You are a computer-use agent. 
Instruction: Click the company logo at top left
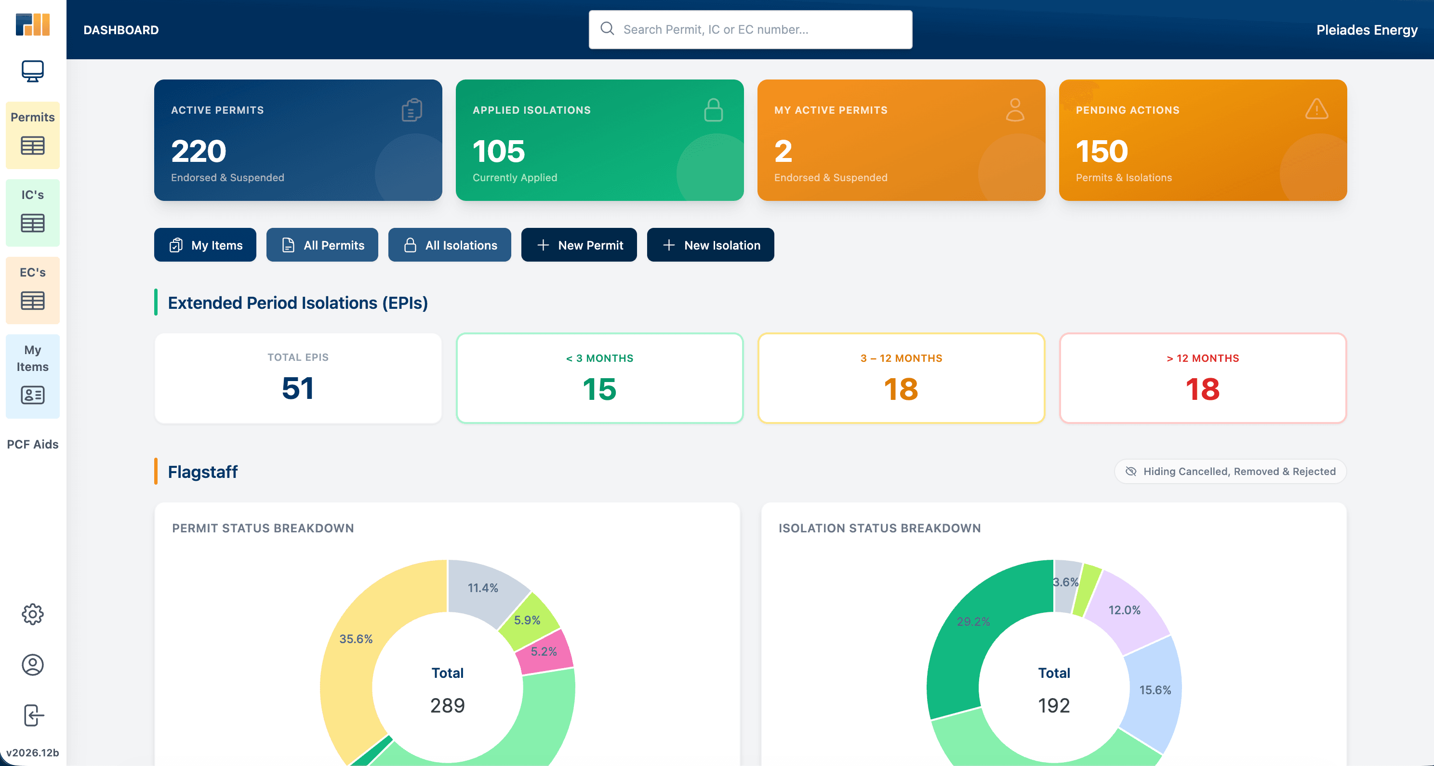(32, 25)
